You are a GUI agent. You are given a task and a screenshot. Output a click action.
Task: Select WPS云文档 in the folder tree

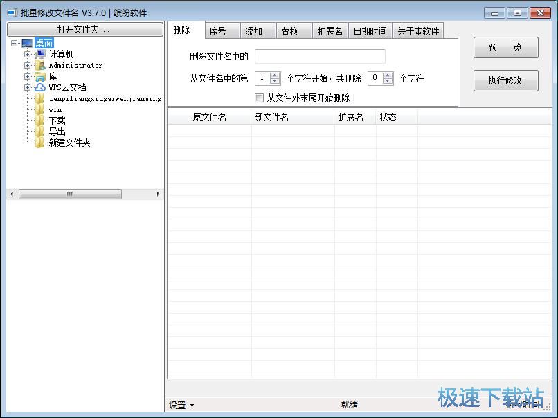click(67, 87)
